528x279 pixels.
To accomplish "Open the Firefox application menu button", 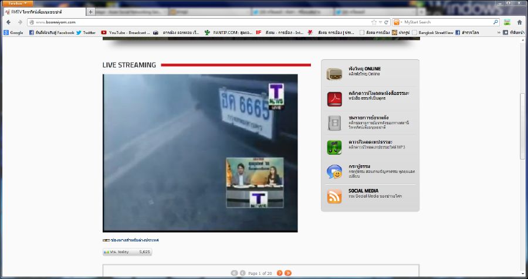I will pos(18,4).
